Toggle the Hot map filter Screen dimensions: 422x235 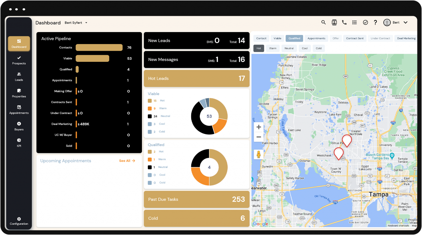(x=259, y=48)
